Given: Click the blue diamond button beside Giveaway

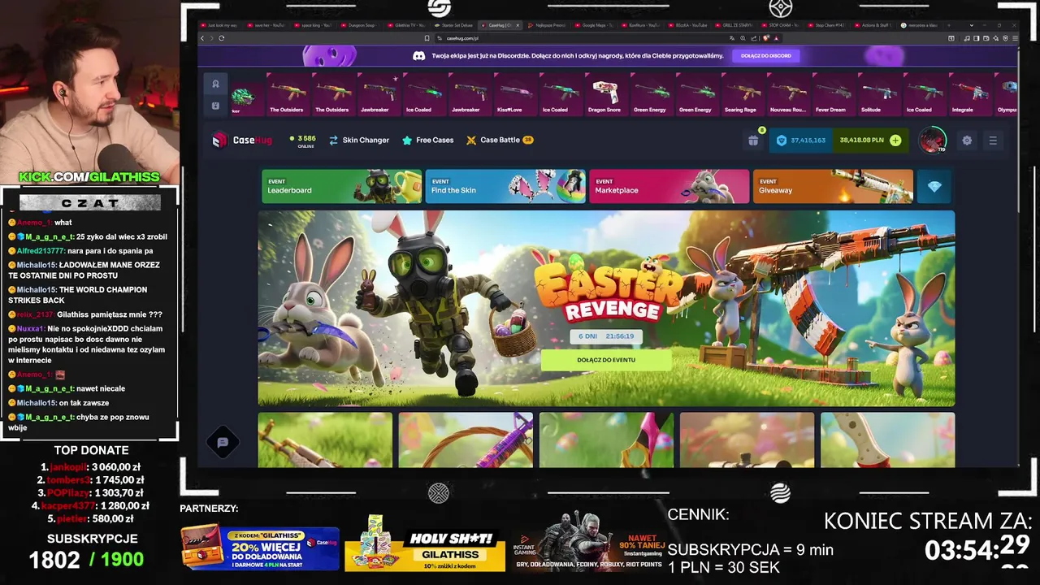Looking at the screenshot, I should click(934, 186).
